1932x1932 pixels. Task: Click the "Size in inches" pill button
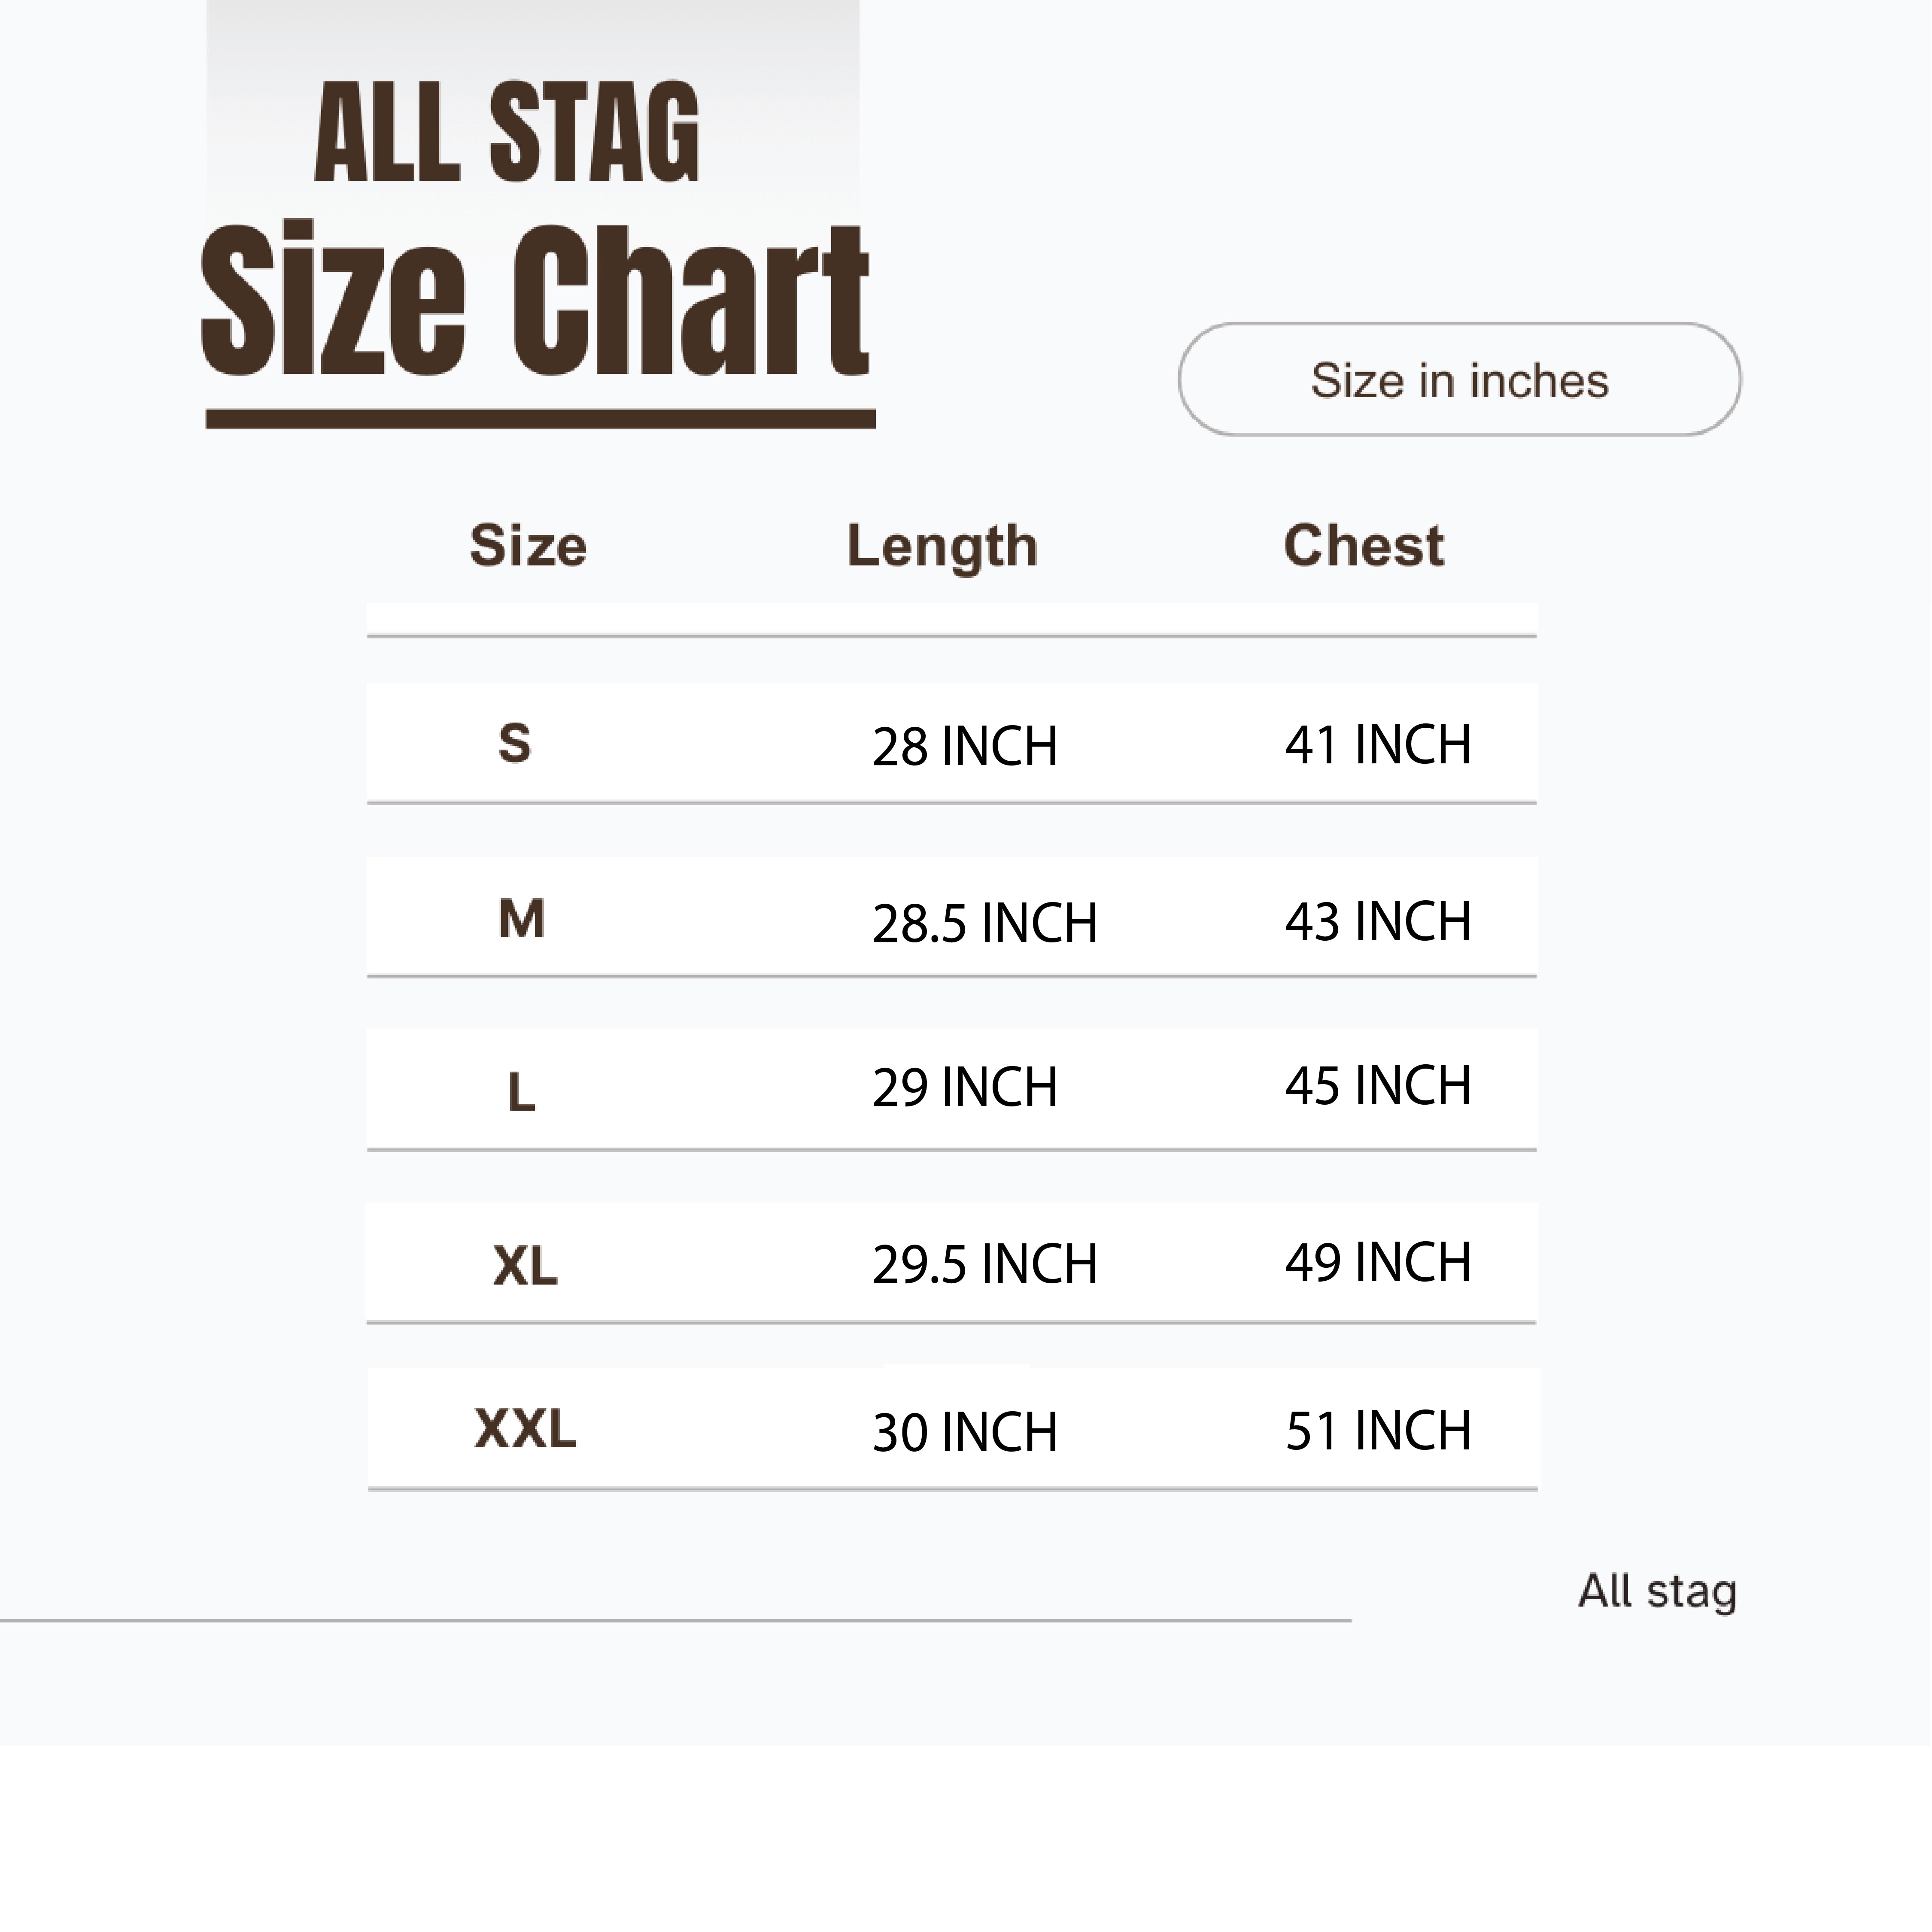[1459, 380]
